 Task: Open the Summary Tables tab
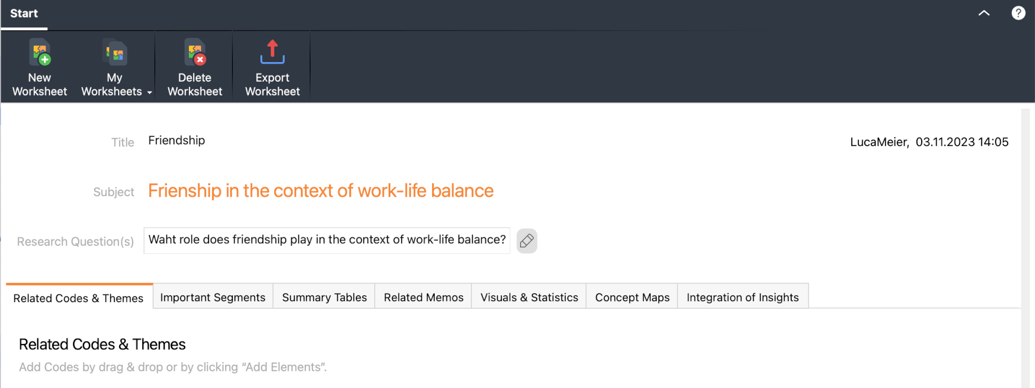324,297
